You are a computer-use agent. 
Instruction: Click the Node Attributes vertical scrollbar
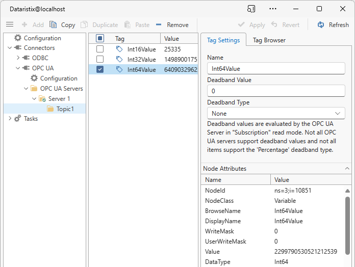tap(347, 224)
